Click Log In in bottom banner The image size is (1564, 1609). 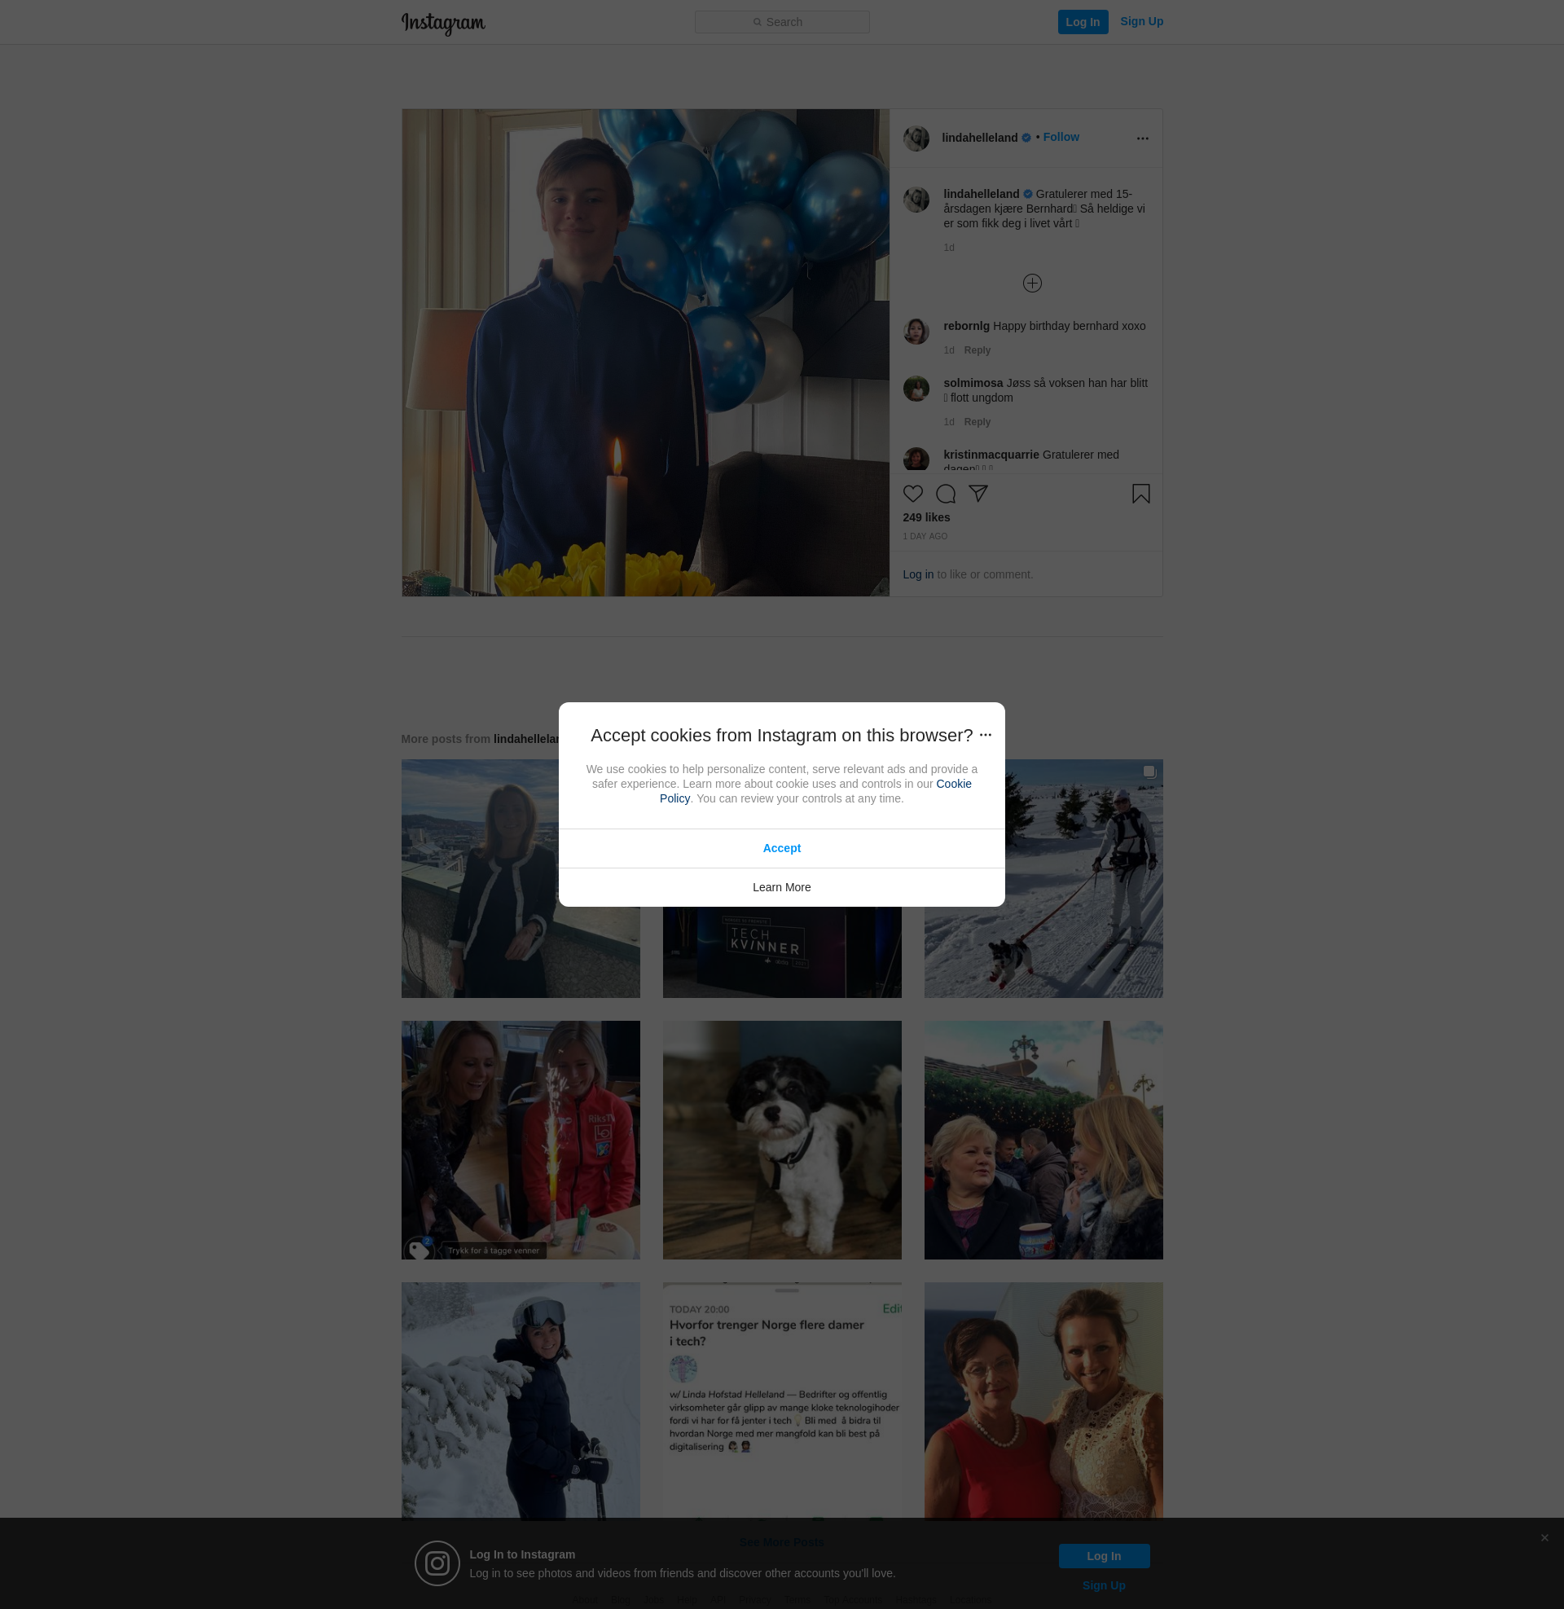(1103, 1556)
